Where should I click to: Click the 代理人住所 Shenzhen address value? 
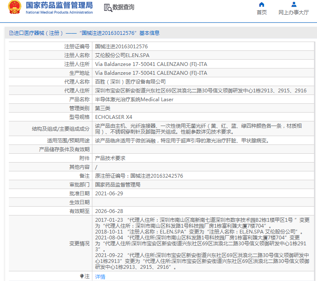(201, 91)
